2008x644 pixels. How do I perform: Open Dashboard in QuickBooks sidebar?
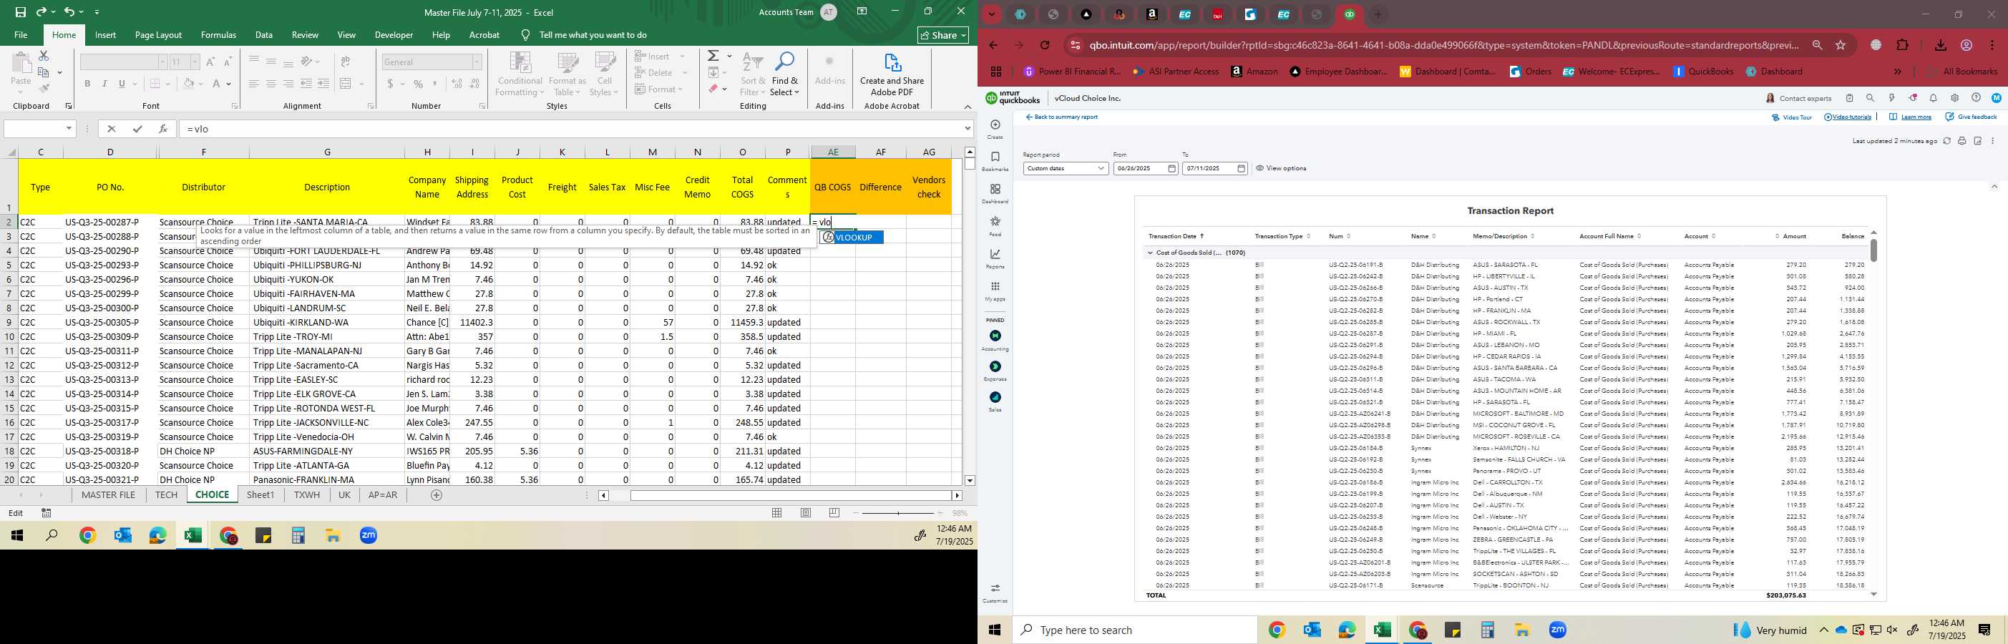(995, 194)
